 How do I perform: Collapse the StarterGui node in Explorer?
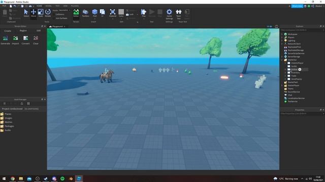tap(282, 60)
